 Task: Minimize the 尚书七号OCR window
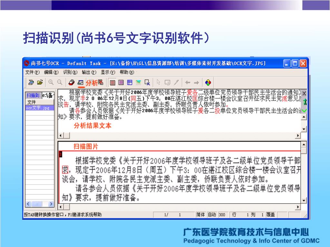pos(286,63)
